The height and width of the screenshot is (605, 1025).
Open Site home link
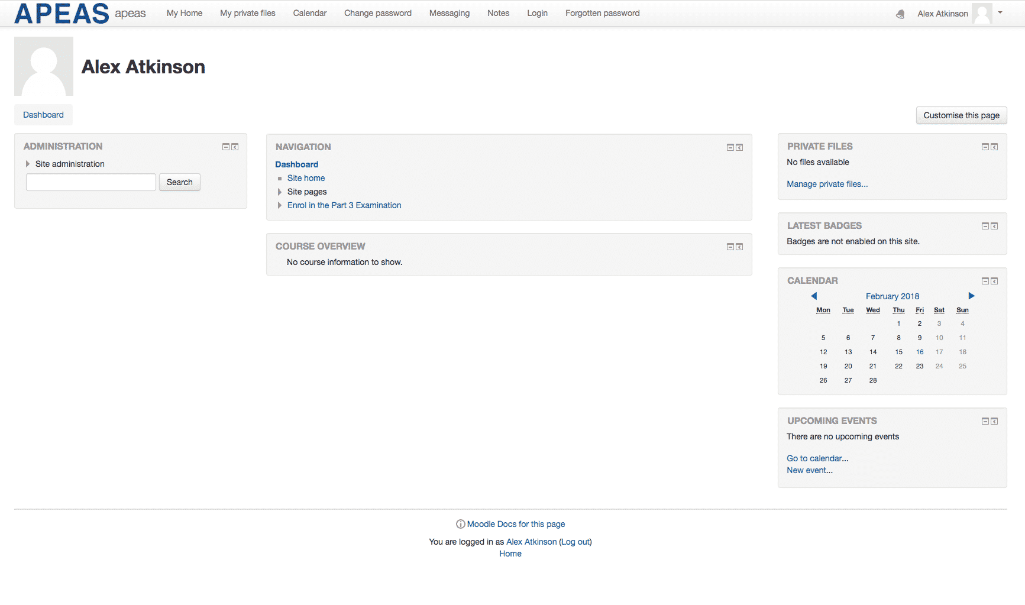click(306, 178)
